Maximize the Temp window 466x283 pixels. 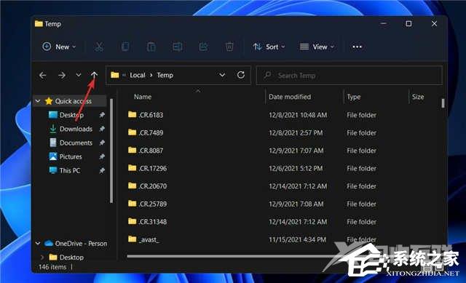[x=408, y=23]
